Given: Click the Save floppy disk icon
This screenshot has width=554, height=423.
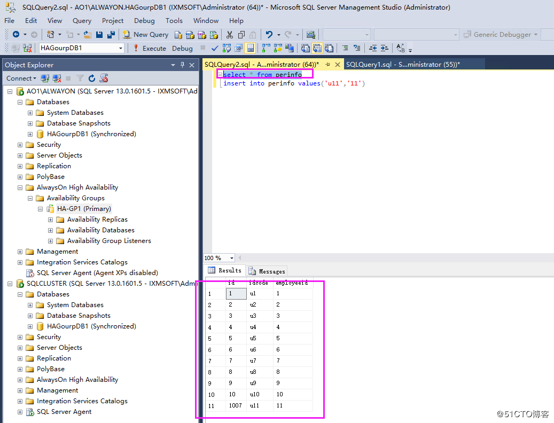Looking at the screenshot, I should [99, 35].
